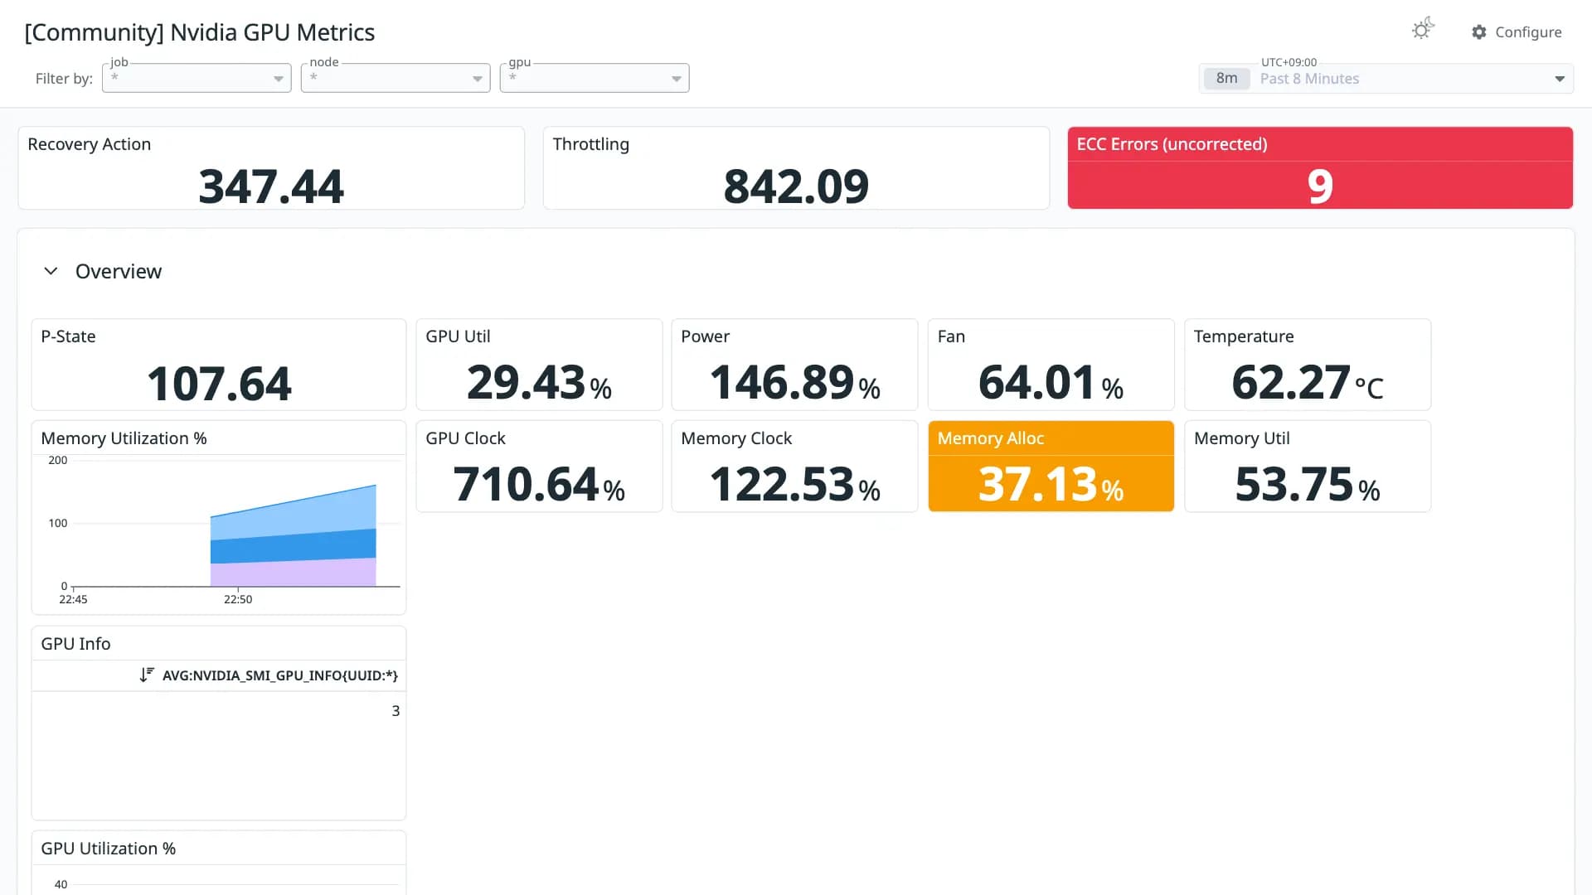The height and width of the screenshot is (895, 1592).
Task: Click the 22:50 axis label on memory chart
Action: (238, 599)
